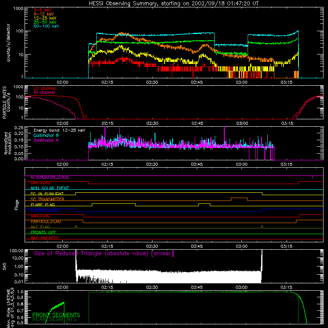Click the HESSI Observing Summary title
Image resolution: width=328 pixels, height=328 pixels.
click(173, 3)
